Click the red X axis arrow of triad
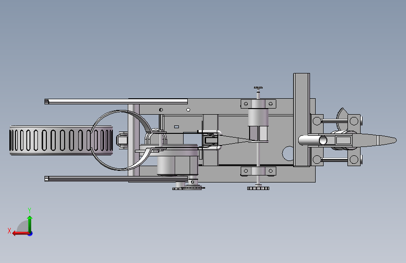The height and width of the screenshot is (263, 406). [x=20, y=234]
